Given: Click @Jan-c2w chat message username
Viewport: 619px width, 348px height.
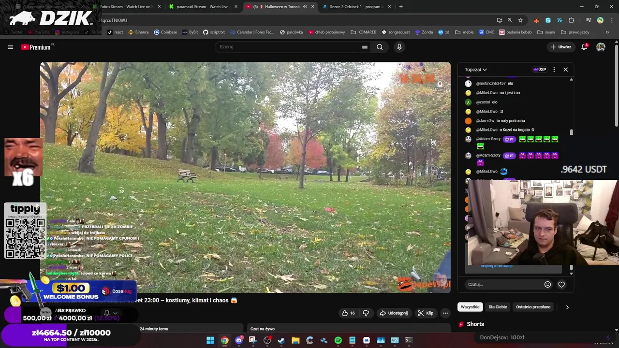Looking at the screenshot, I should 485,121.
